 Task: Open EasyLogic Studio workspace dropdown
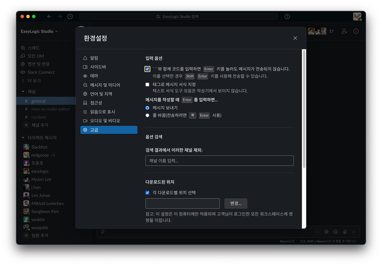coord(39,31)
